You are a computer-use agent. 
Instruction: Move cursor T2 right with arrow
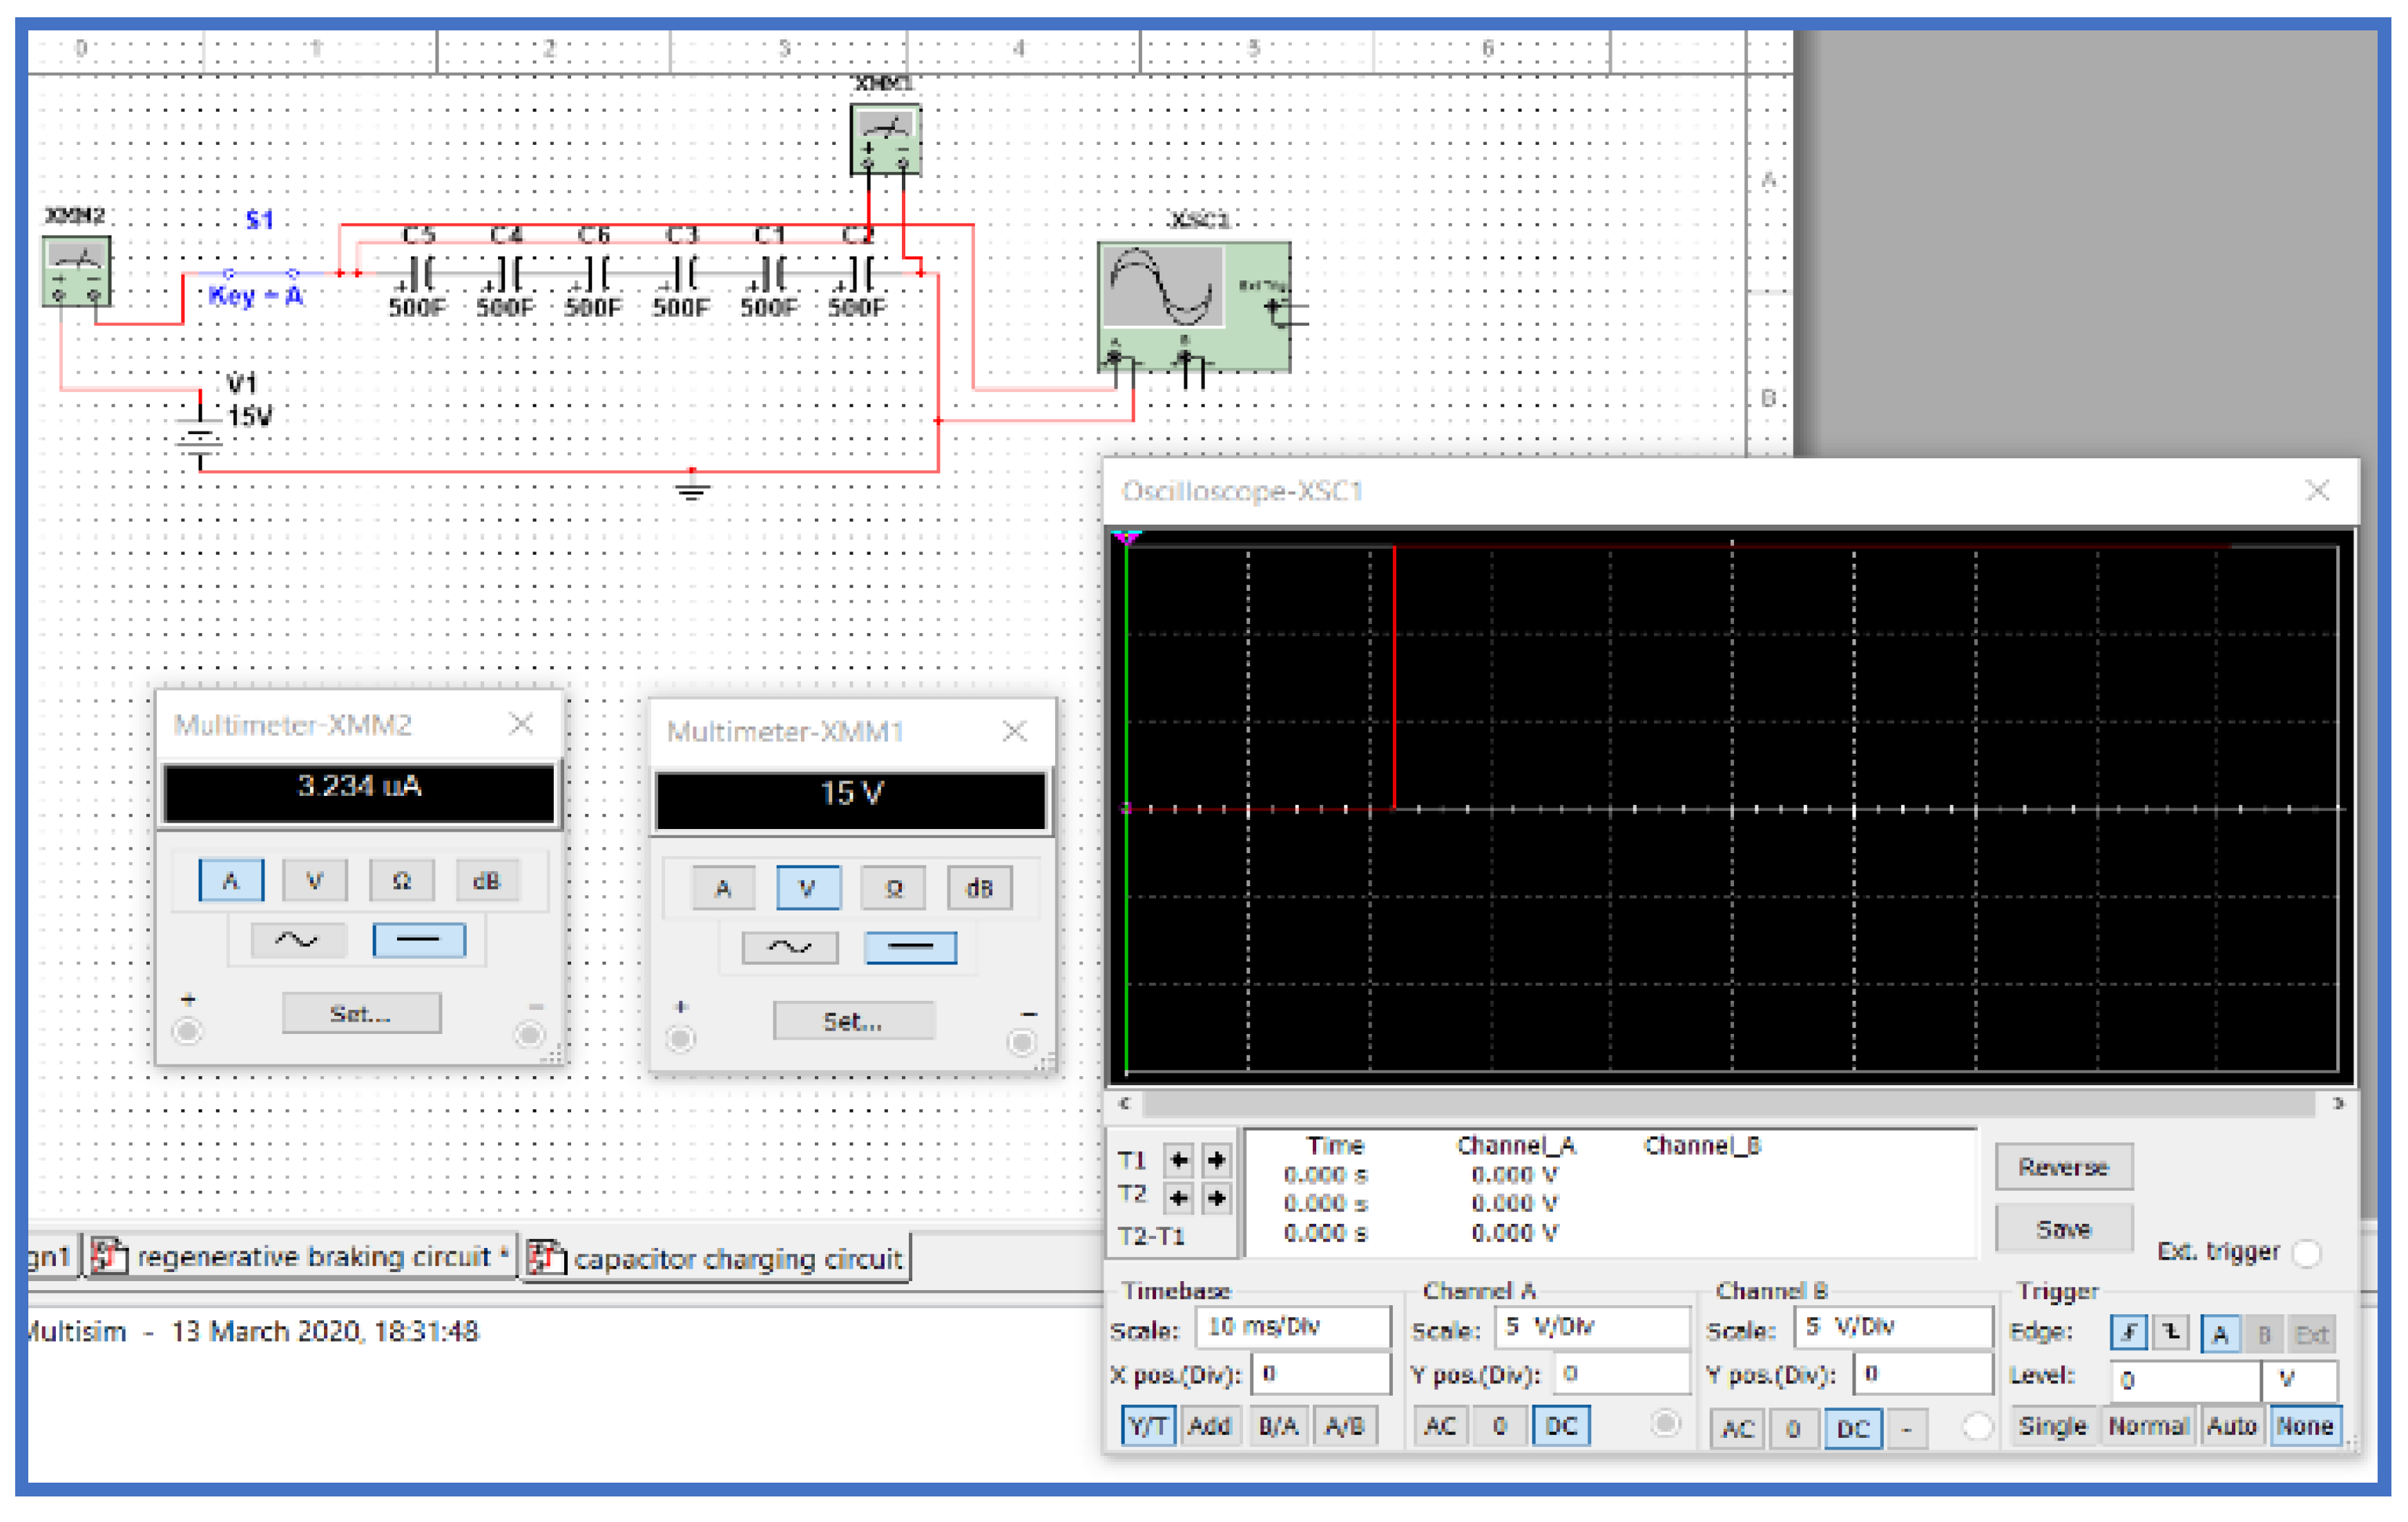pos(1216,1197)
